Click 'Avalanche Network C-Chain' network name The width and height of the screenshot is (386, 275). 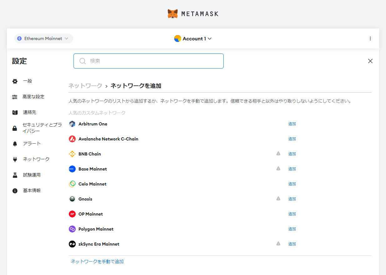pos(109,139)
